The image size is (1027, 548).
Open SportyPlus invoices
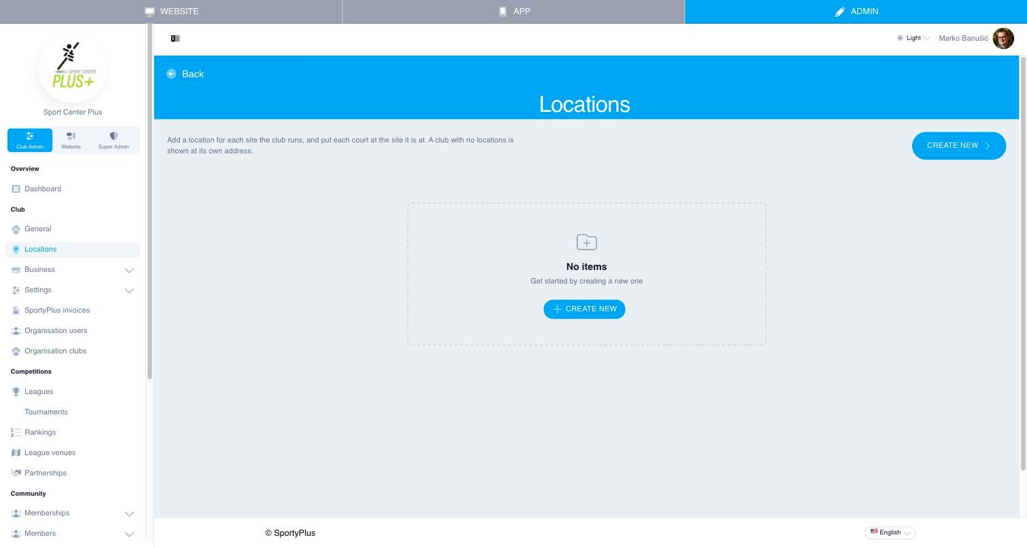[73, 311]
